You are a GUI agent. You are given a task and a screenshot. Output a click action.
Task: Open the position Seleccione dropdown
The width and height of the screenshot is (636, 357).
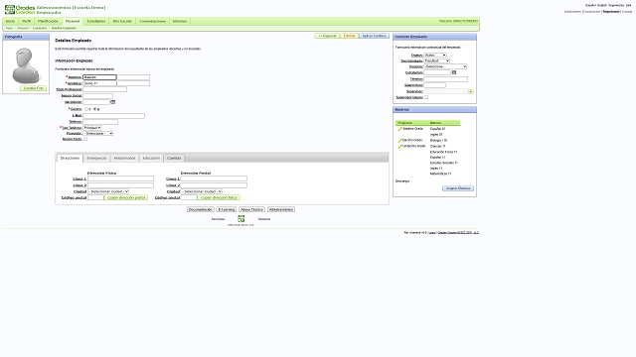(445, 66)
